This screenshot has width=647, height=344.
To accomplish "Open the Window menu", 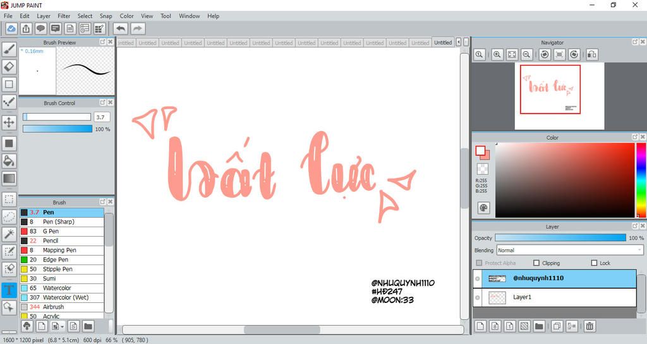I will 189,16.
